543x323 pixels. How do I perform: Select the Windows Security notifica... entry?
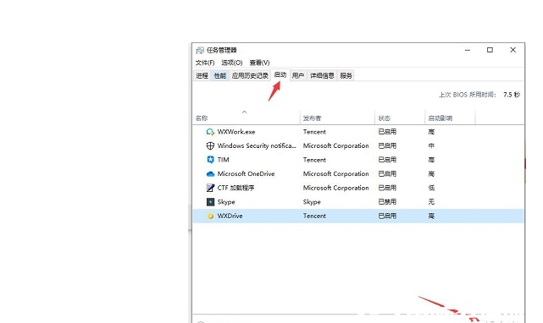pos(257,146)
